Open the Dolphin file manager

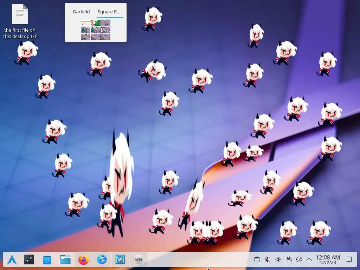click(65, 260)
